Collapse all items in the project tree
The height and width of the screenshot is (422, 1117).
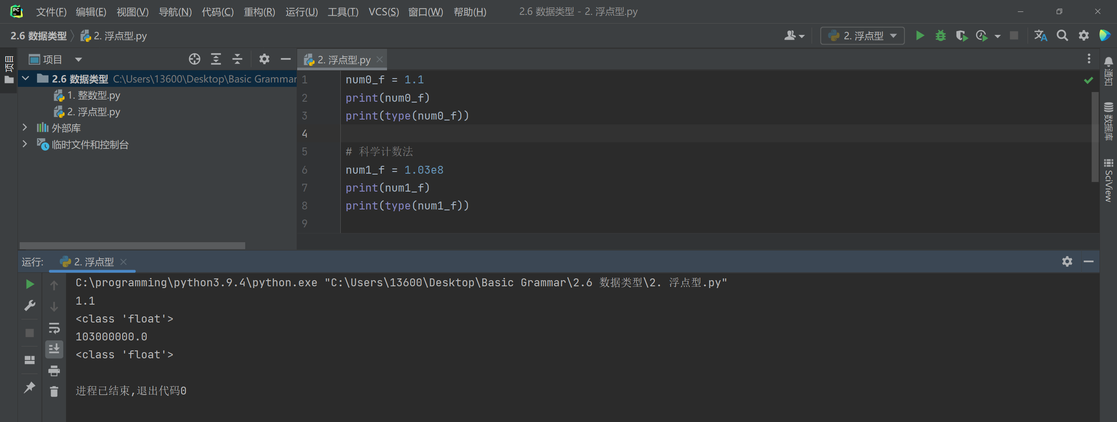[237, 59]
